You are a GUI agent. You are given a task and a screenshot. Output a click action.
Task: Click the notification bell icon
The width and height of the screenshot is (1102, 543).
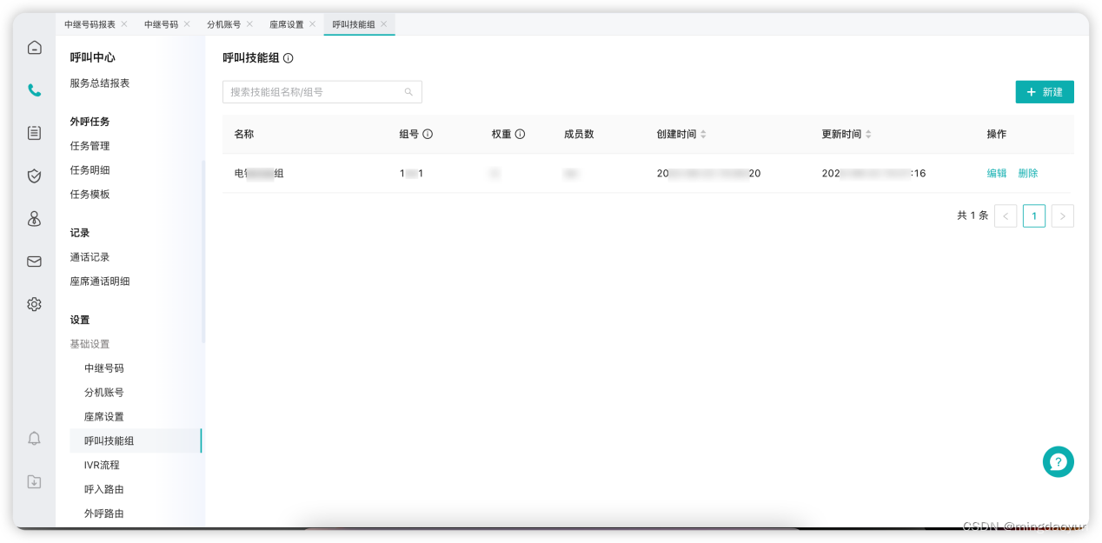(x=34, y=439)
